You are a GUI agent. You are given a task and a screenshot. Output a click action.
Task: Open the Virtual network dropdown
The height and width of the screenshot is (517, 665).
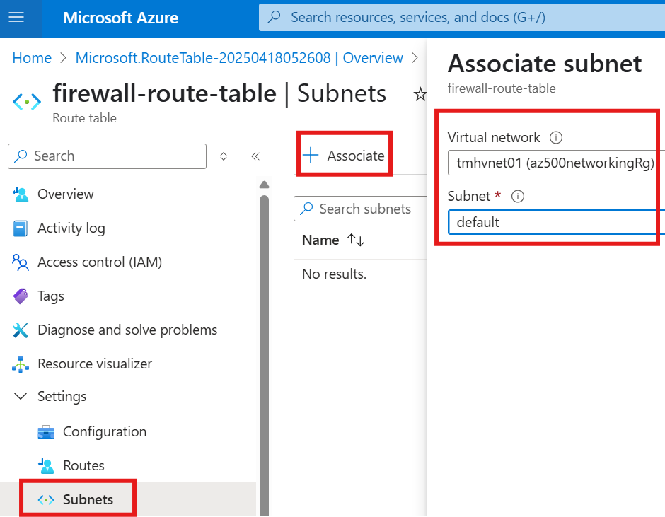pos(556,163)
